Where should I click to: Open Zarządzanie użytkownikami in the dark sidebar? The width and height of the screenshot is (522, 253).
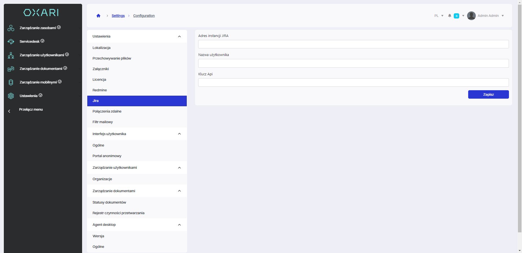[x=42, y=55]
